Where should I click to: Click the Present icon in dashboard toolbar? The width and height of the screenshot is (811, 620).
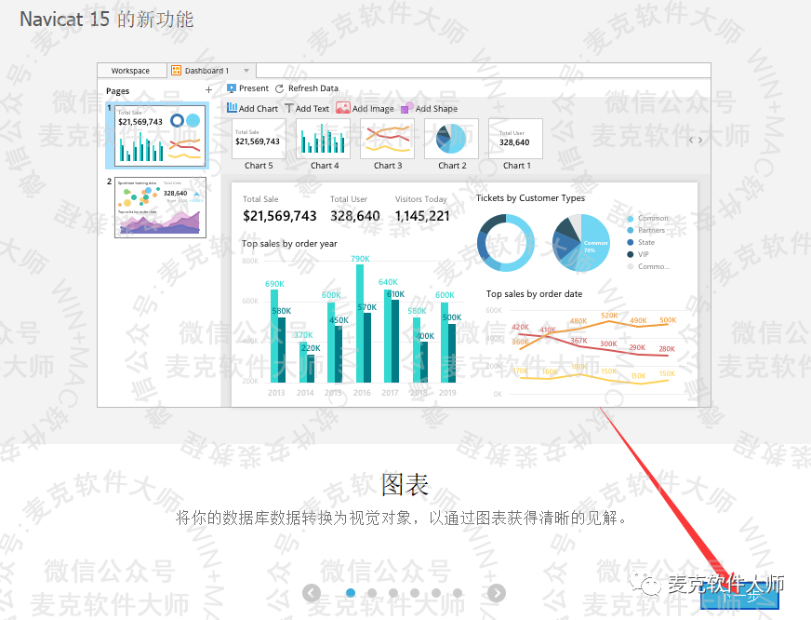point(232,88)
